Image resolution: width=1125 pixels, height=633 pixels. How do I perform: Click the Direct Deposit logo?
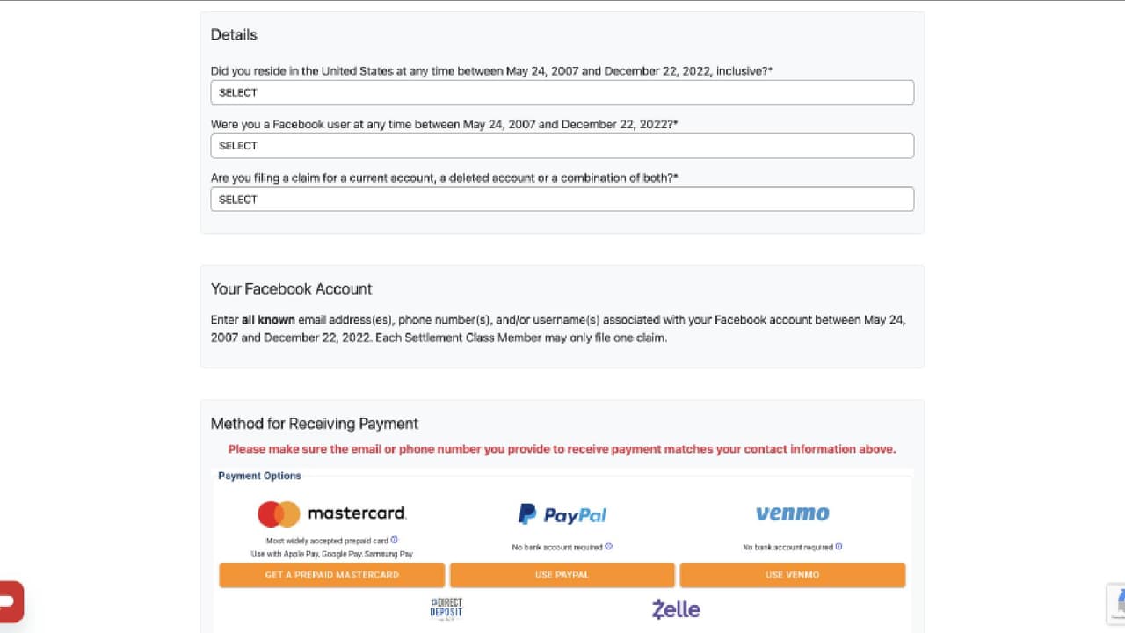(446, 608)
